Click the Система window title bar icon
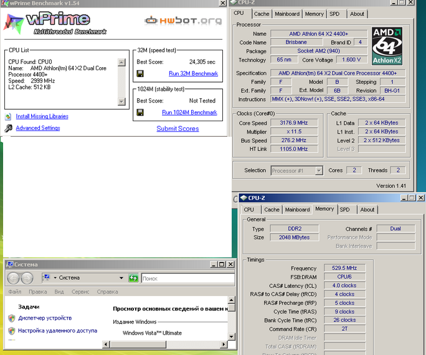The width and height of the screenshot is (426, 355). click(x=11, y=264)
